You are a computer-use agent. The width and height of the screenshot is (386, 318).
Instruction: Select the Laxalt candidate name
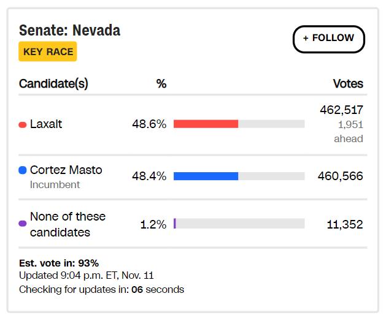(46, 124)
